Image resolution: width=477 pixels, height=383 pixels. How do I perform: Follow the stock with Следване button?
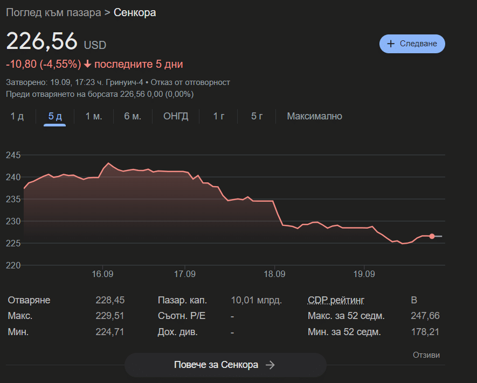(x=412, y=44)
